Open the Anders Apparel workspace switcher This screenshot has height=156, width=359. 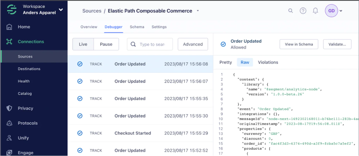(61, 9)
